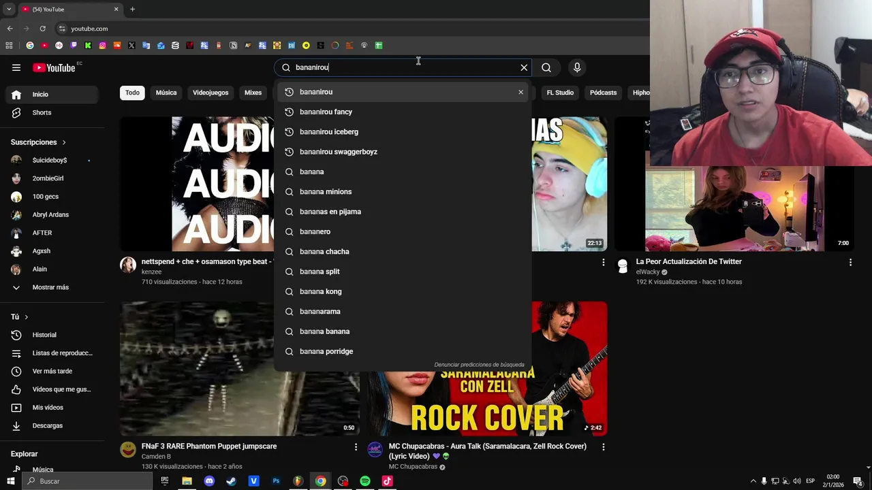Open the 100 gecs subscription
The width and height of the screenshot is (872, 490).
(52, 196)
